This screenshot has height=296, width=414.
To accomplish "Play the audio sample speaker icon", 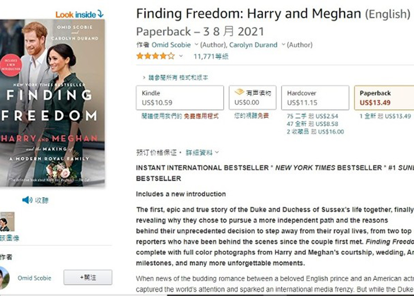I will (27, 200).
